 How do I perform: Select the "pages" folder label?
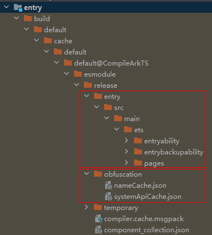click(154, 163)
